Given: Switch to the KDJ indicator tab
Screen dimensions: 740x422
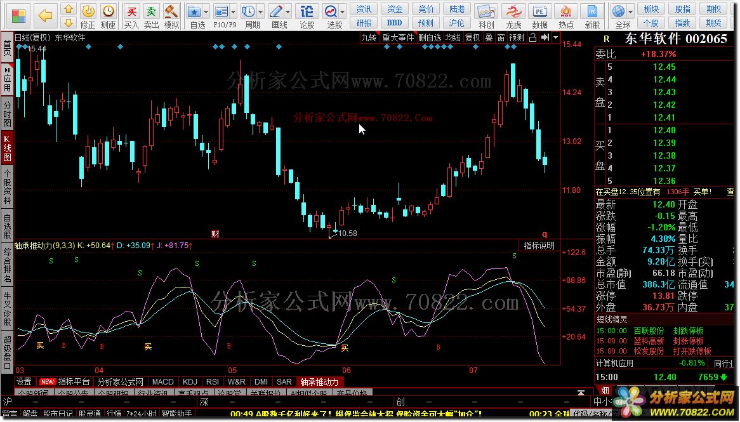Looking at the screenshot, I should click(190, 381).
